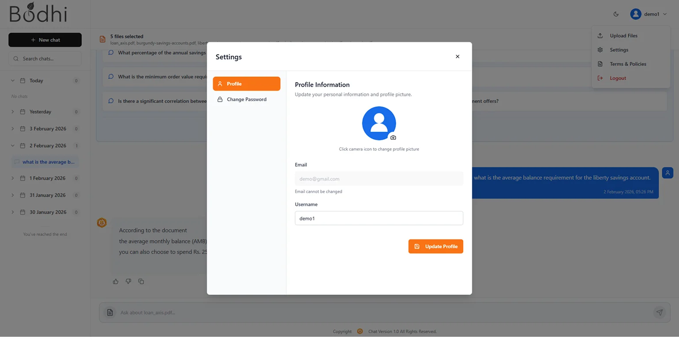Click calendar icon beside 31 January 2026
This screenshot has width=679, height=358.
[x=23, y=195]
